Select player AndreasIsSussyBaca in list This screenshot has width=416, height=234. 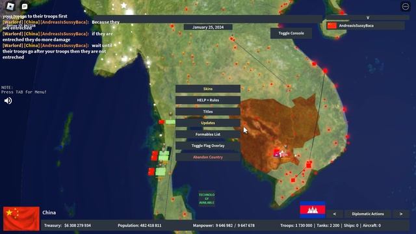[365, 26]
